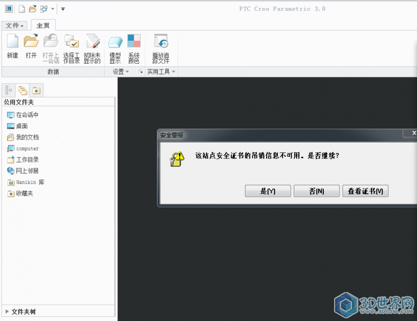Select In Session (在会话中) folder
Image resolution: width=417 pixels, height=321 pixels.
[23, 115]
